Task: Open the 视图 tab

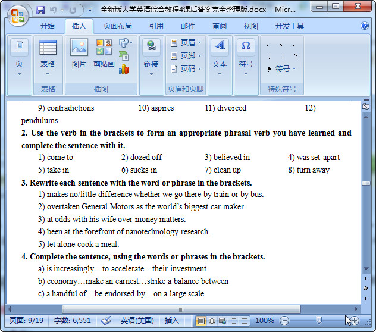Action: tap(251, 26)
